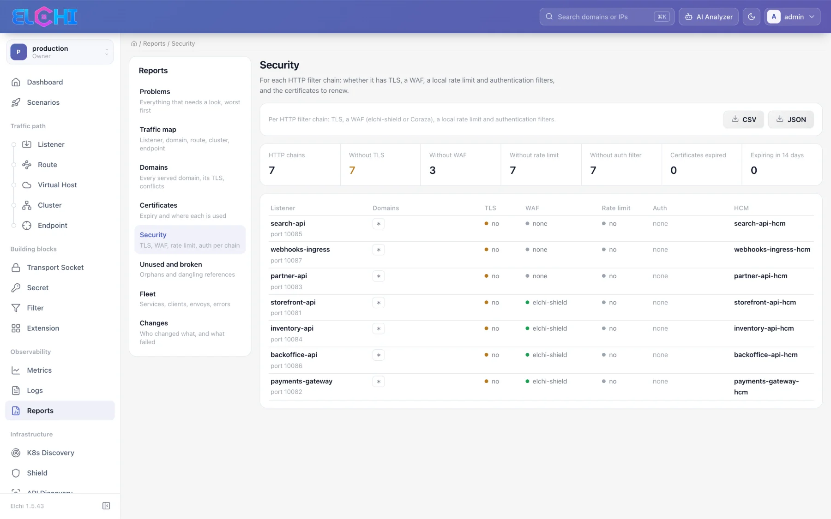Toggle dark mode moon button
Viewport: 831px width, 519px height.
coord(751,17)
